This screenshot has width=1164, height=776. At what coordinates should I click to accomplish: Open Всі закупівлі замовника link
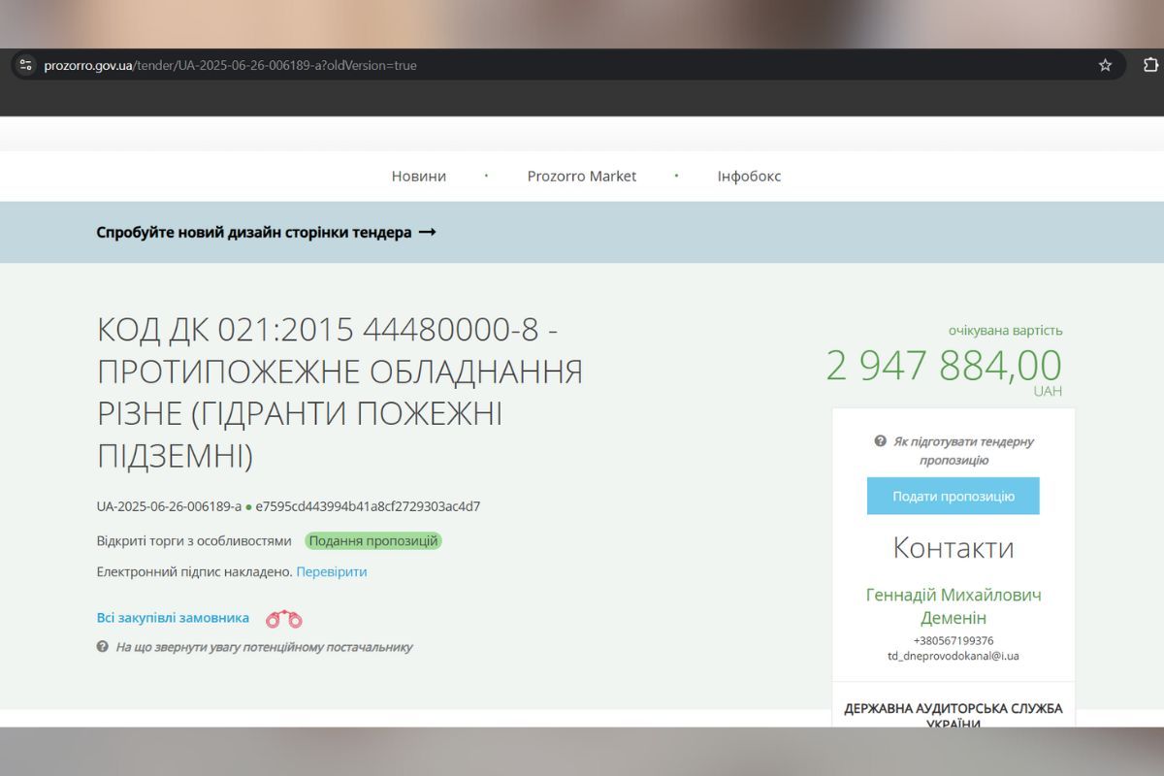tap(172, 617)
